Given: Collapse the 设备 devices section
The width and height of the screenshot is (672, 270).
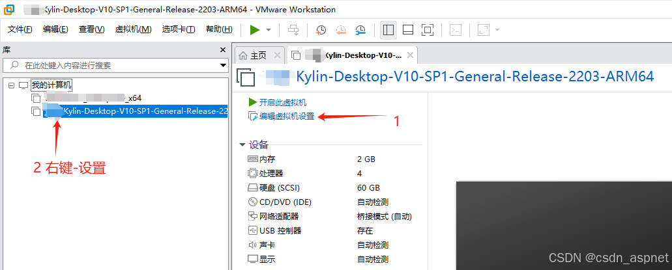Looking at the screenshot, I should click(x=243, y=144).
